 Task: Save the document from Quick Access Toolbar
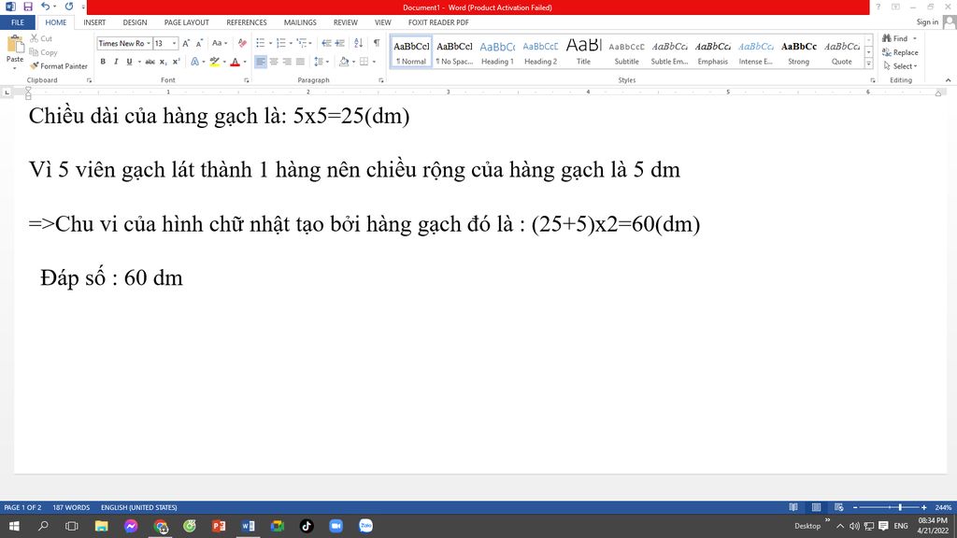point(27,7)
